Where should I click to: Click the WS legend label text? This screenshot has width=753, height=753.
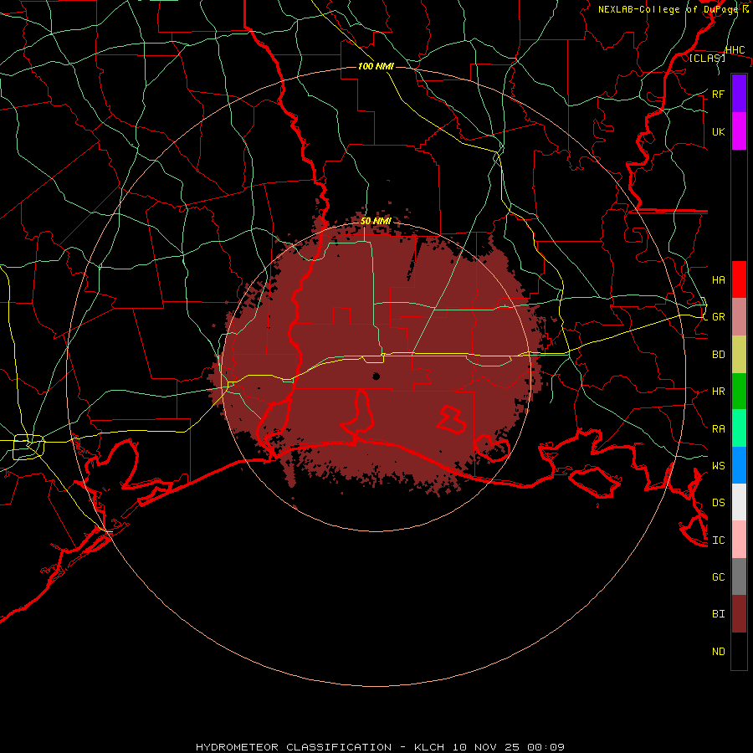coord(719,466)
